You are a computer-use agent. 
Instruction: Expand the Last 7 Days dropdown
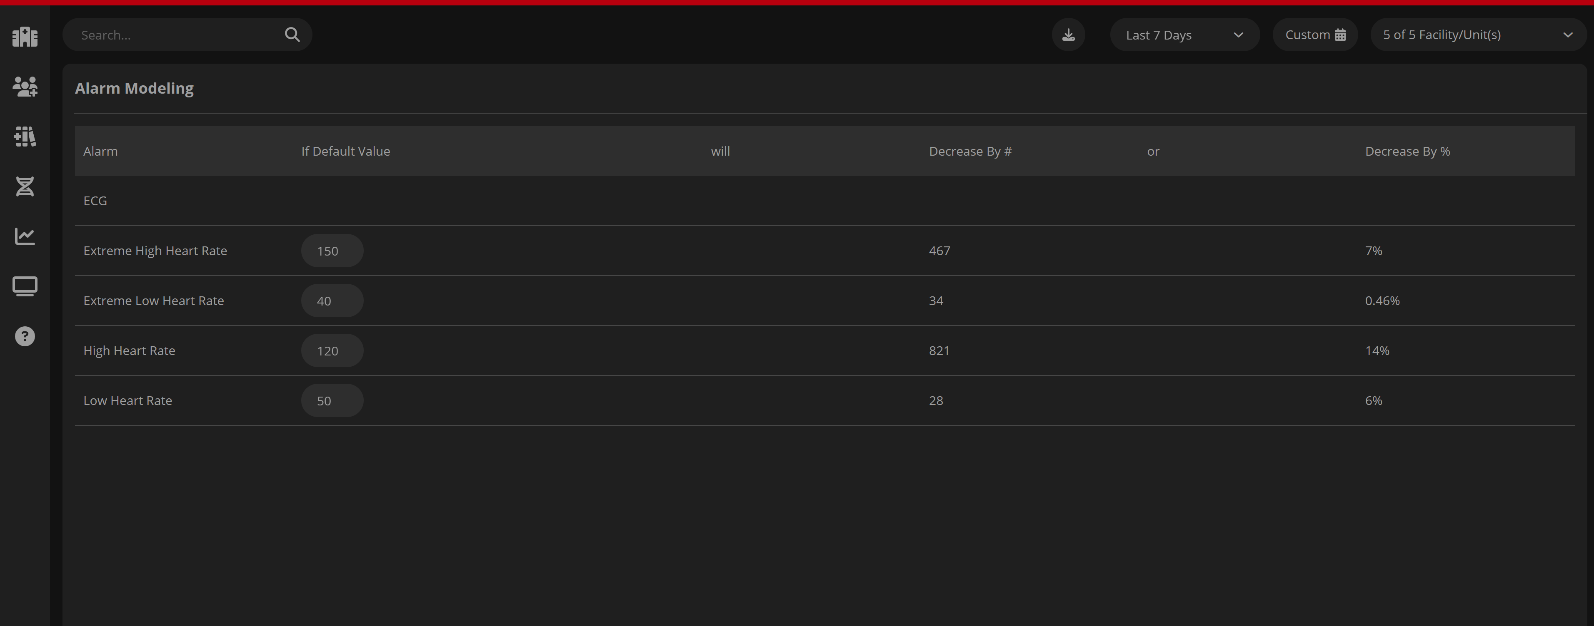pyautogui.click(x=1185, y=35)
